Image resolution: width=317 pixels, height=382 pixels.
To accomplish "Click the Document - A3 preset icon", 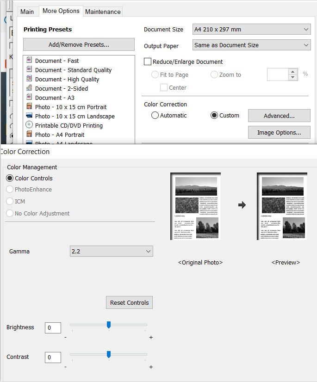I will click(29, 98).
